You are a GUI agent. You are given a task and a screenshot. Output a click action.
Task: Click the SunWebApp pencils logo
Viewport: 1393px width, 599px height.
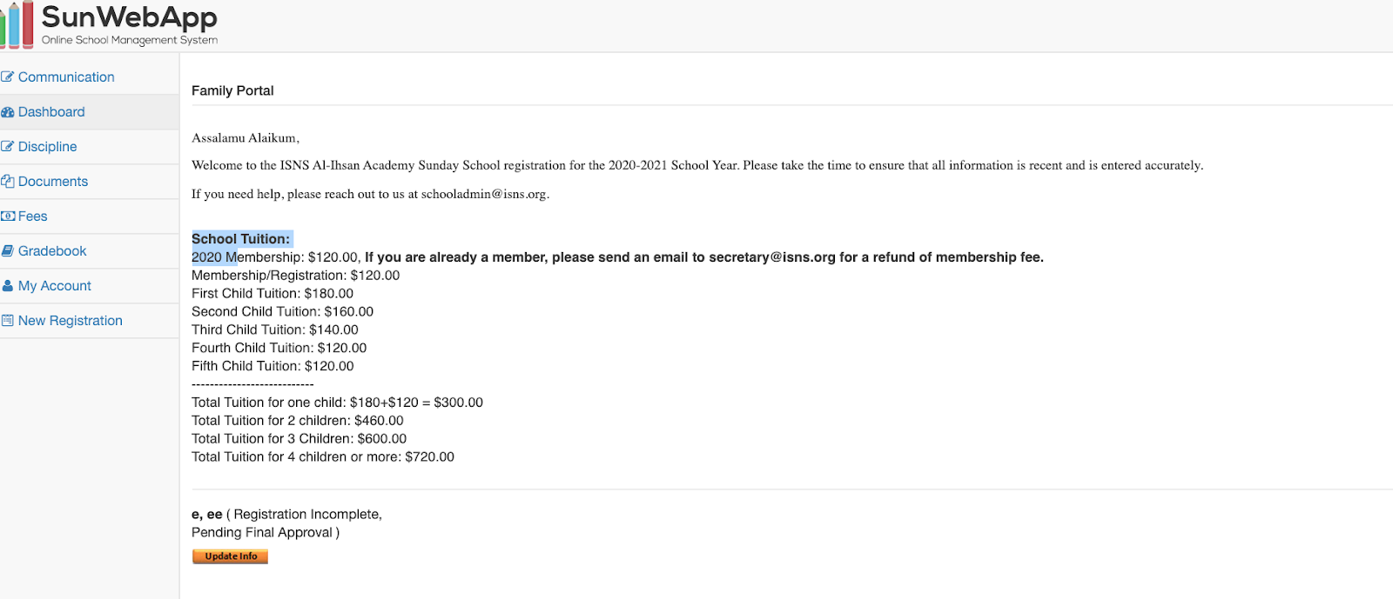pos(17,25)
